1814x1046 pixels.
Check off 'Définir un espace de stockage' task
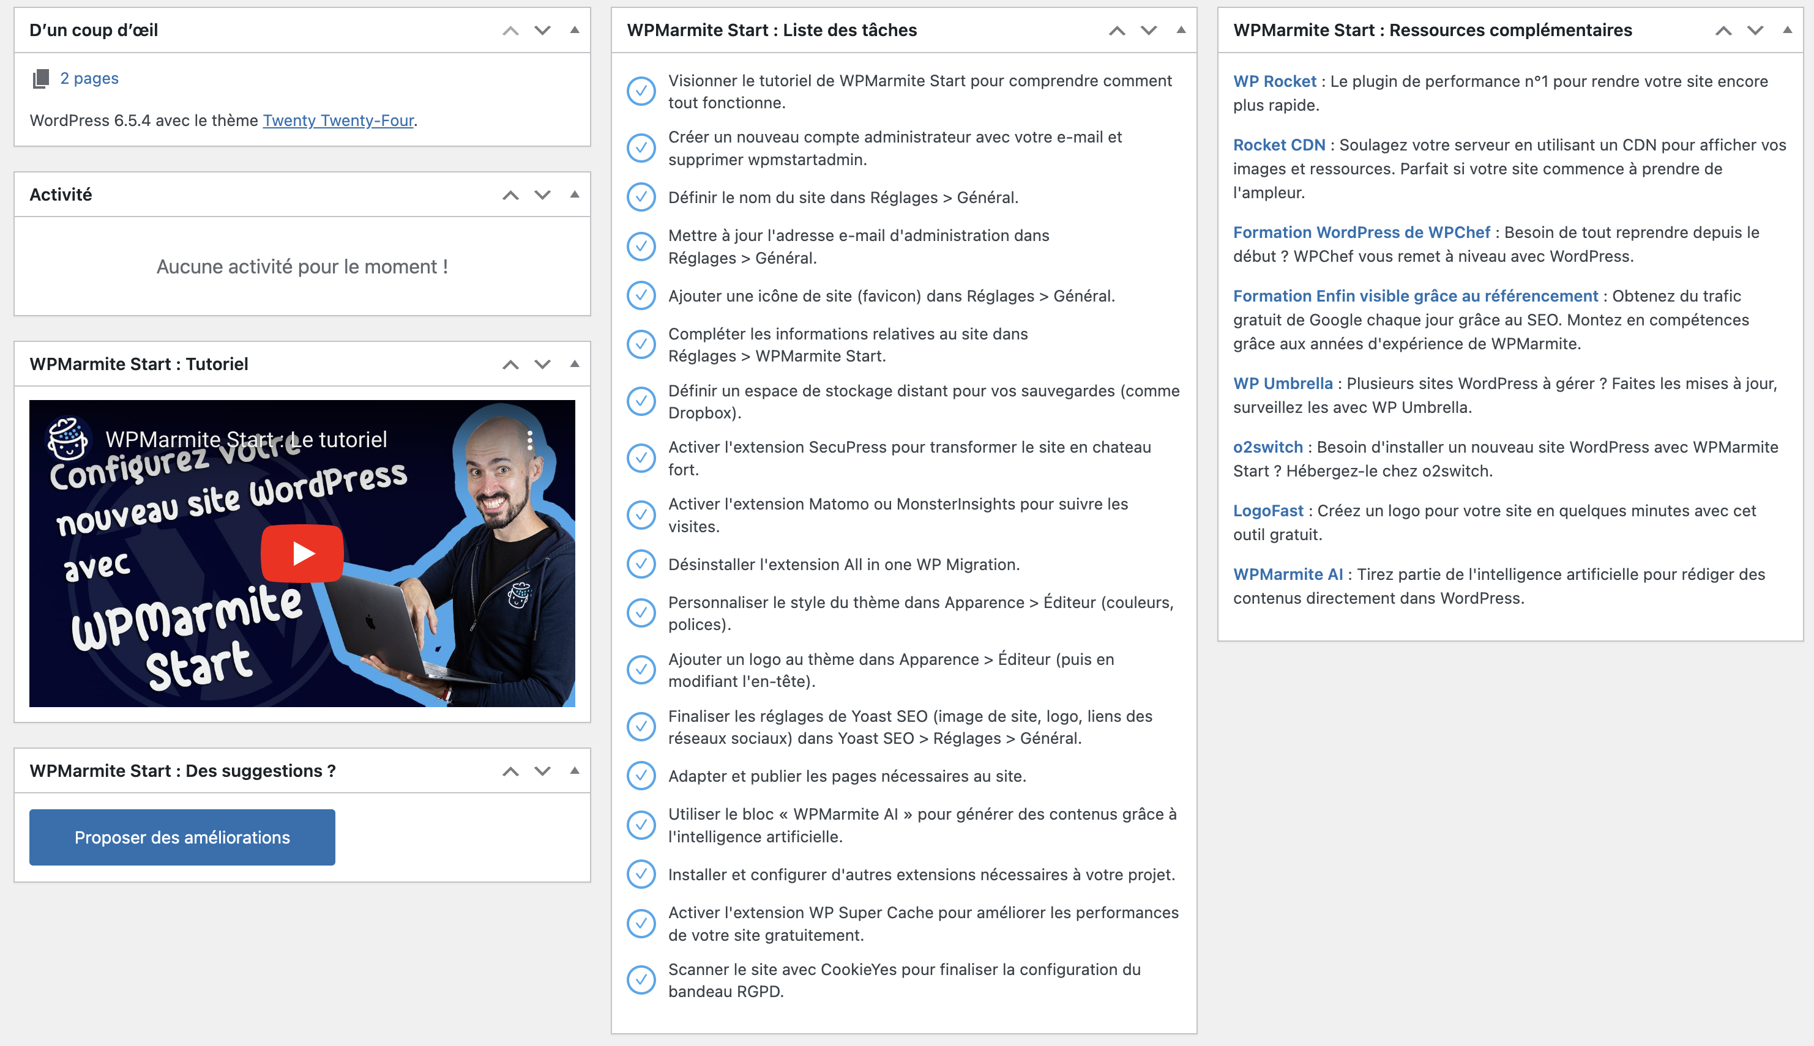point(641,402)
